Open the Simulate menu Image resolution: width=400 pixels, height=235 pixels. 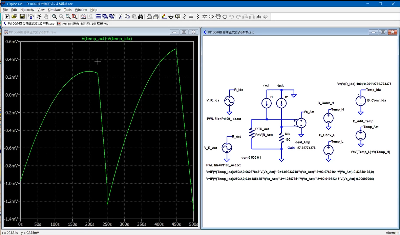click(54, 10)
